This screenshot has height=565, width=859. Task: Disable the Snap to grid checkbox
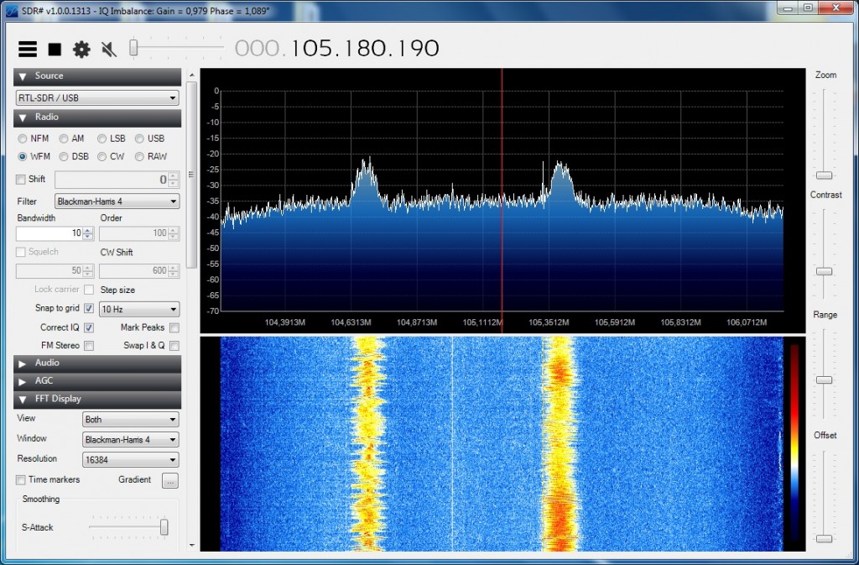coord(89,309)
